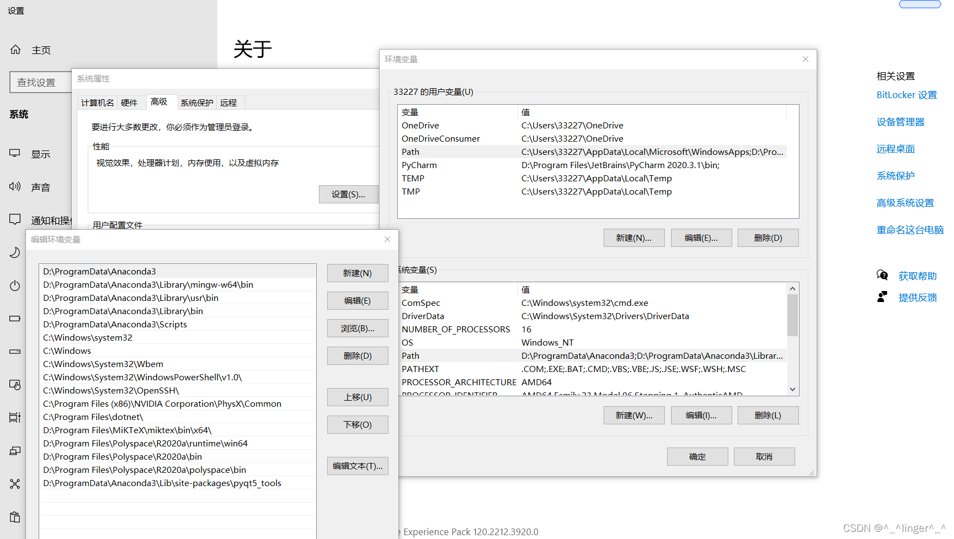Image resolution: width=954 pixels, height=539 pixels.
Task: Move entry up with 上移(U)
Action: point(358,397)
